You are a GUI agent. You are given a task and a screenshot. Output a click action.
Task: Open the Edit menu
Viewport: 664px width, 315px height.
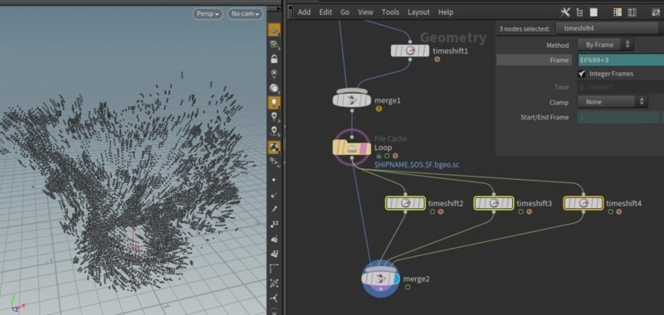(x=325, y=12)
